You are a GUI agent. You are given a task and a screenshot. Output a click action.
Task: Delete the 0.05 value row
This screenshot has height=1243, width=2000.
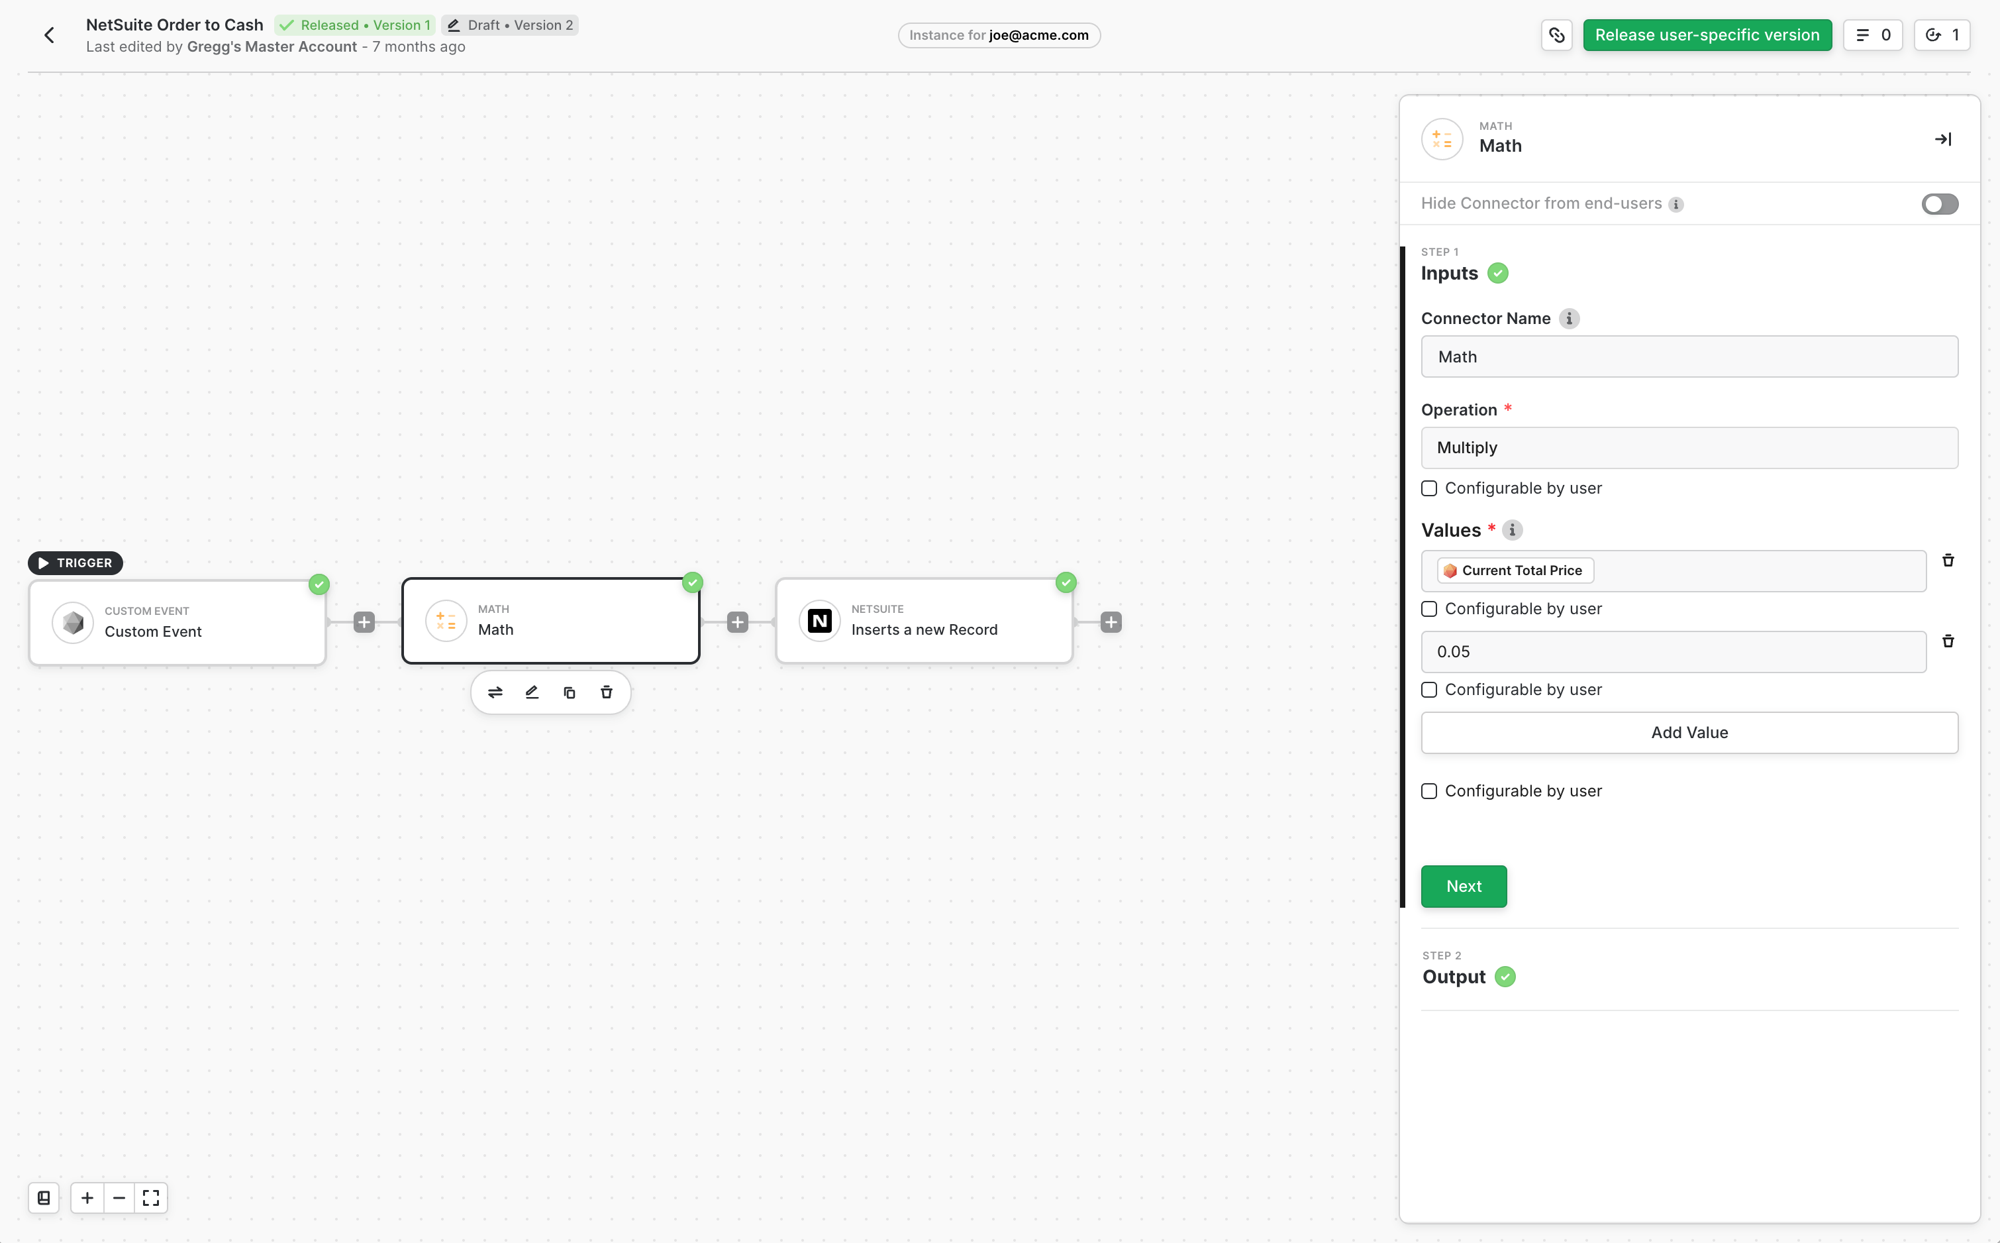point(1948,641)
